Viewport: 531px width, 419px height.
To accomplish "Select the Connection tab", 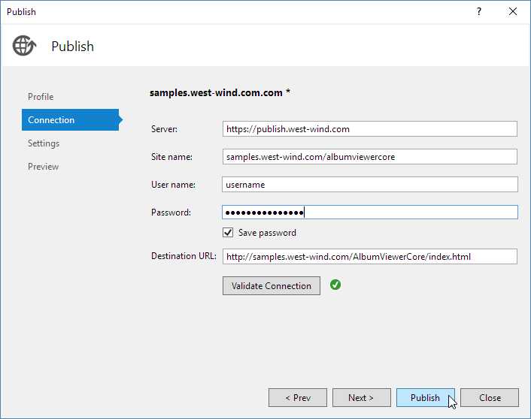I will tap(51, 120).
